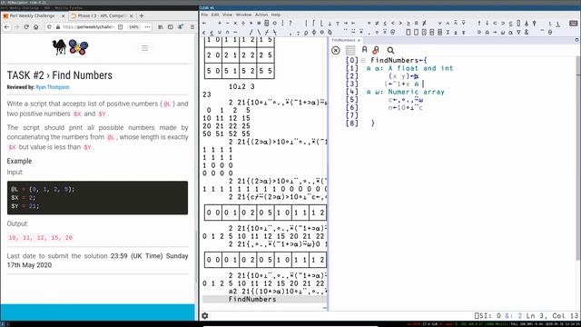Click the Firefox URL address field
Screen dimensions: 581x327
tap(88, 27)
